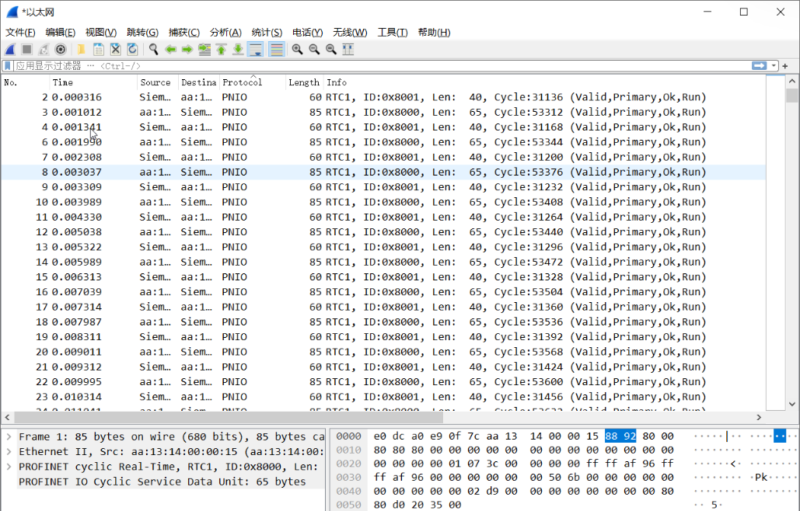Open the 捕获(C) menu
Image resolution: width=800 pixels, height=511 pixels.
[x=183, y=32]
